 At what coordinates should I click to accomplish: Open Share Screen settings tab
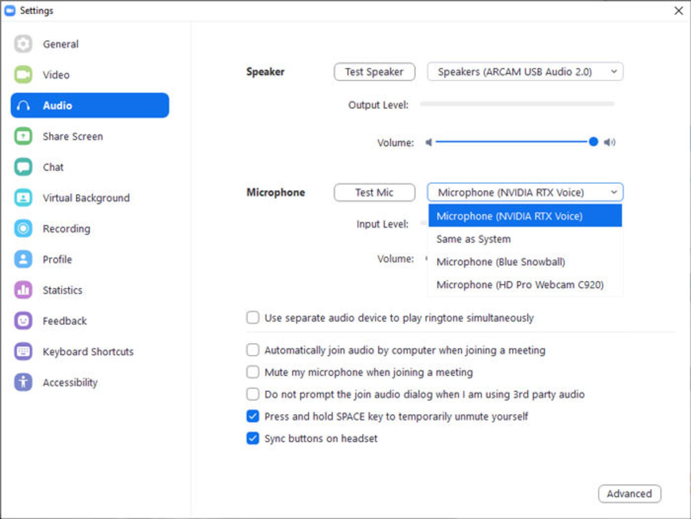(90, 136)
